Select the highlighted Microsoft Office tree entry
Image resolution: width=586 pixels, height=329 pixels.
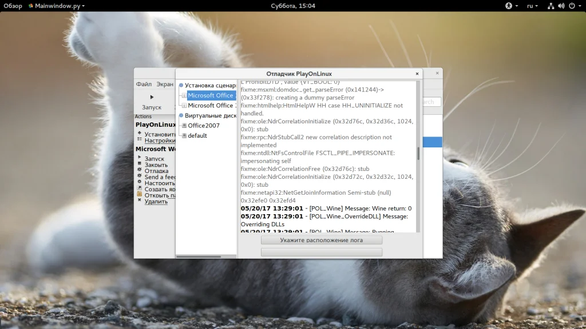point(210,95)
